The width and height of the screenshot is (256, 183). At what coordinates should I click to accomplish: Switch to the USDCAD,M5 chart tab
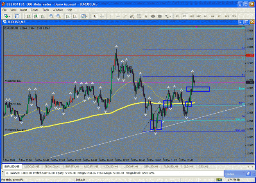pos(32,167)
